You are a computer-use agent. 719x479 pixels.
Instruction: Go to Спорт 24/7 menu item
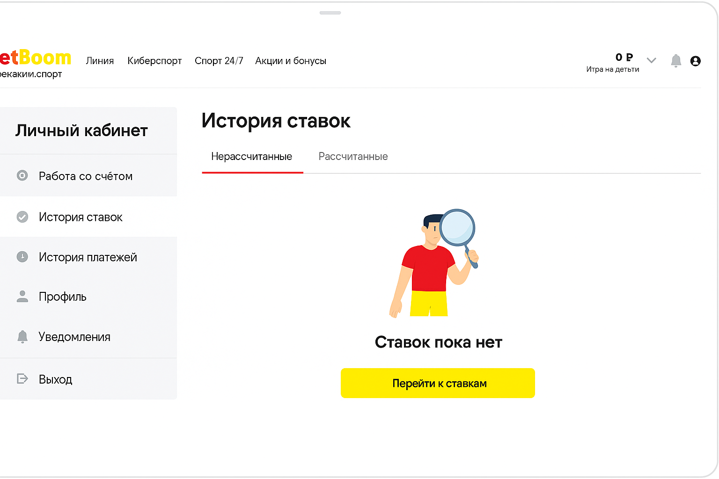(219, 61)
